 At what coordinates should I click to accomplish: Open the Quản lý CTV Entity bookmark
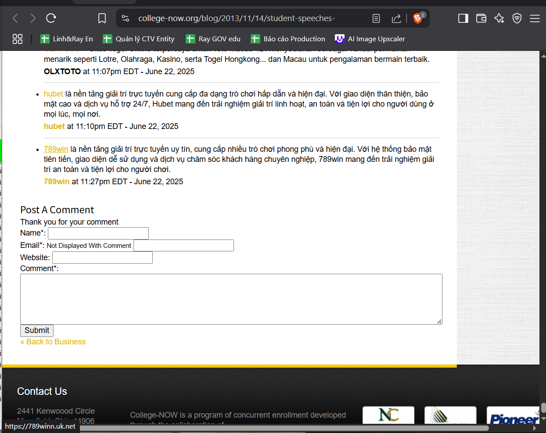(139, 39)
